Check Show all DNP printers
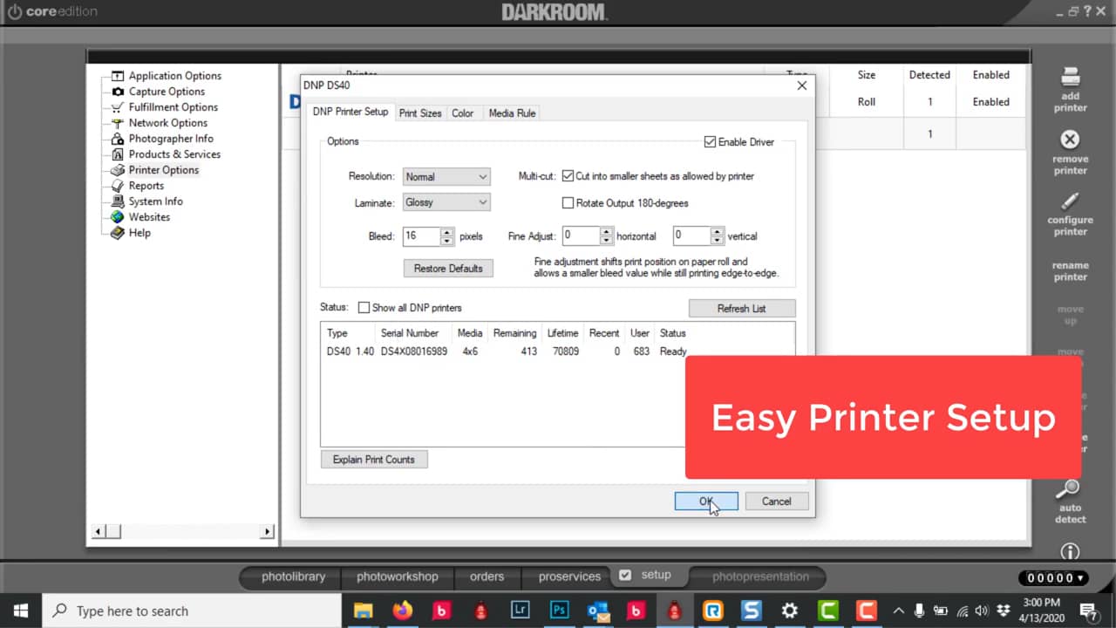1116x628 pixels. [x=364, y=308]
